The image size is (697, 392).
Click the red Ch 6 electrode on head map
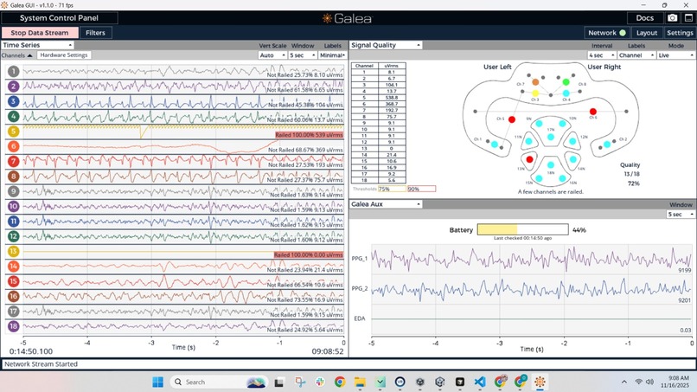coord(593,112)
